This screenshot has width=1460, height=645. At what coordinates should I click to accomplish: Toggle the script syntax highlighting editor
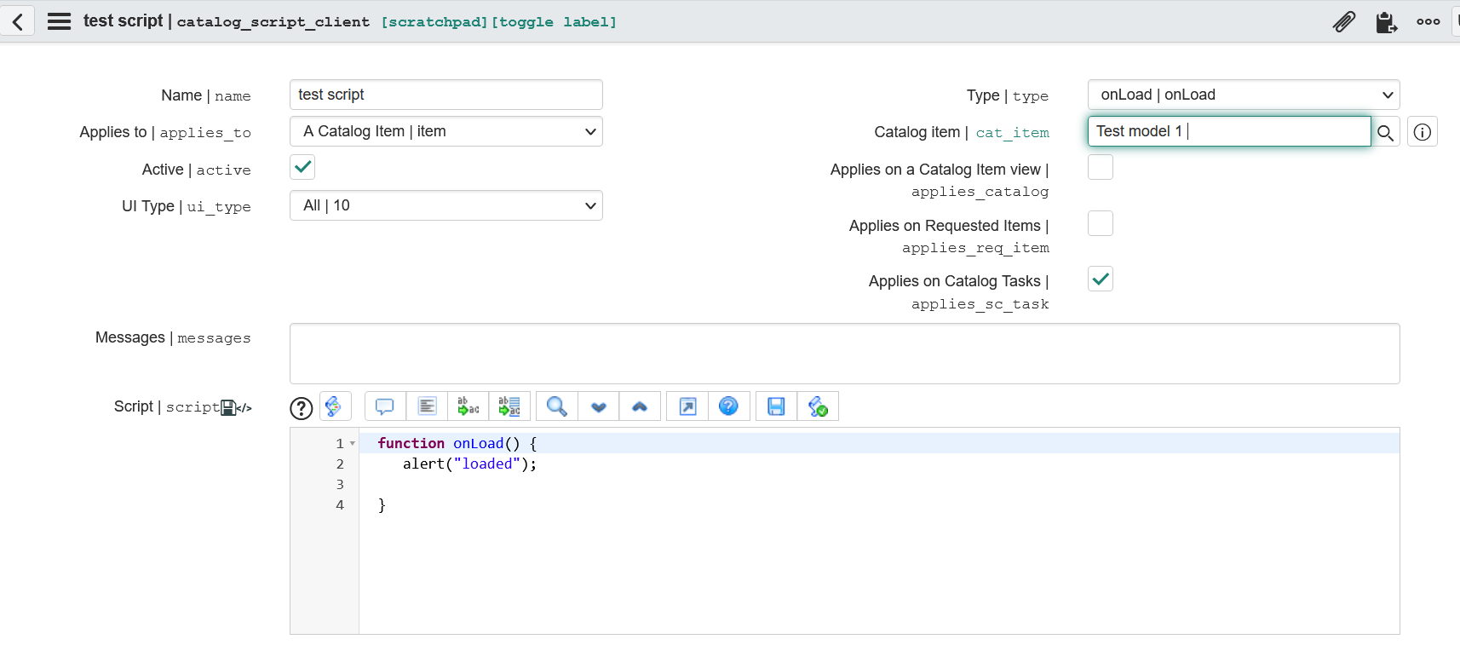click(335, 406)
